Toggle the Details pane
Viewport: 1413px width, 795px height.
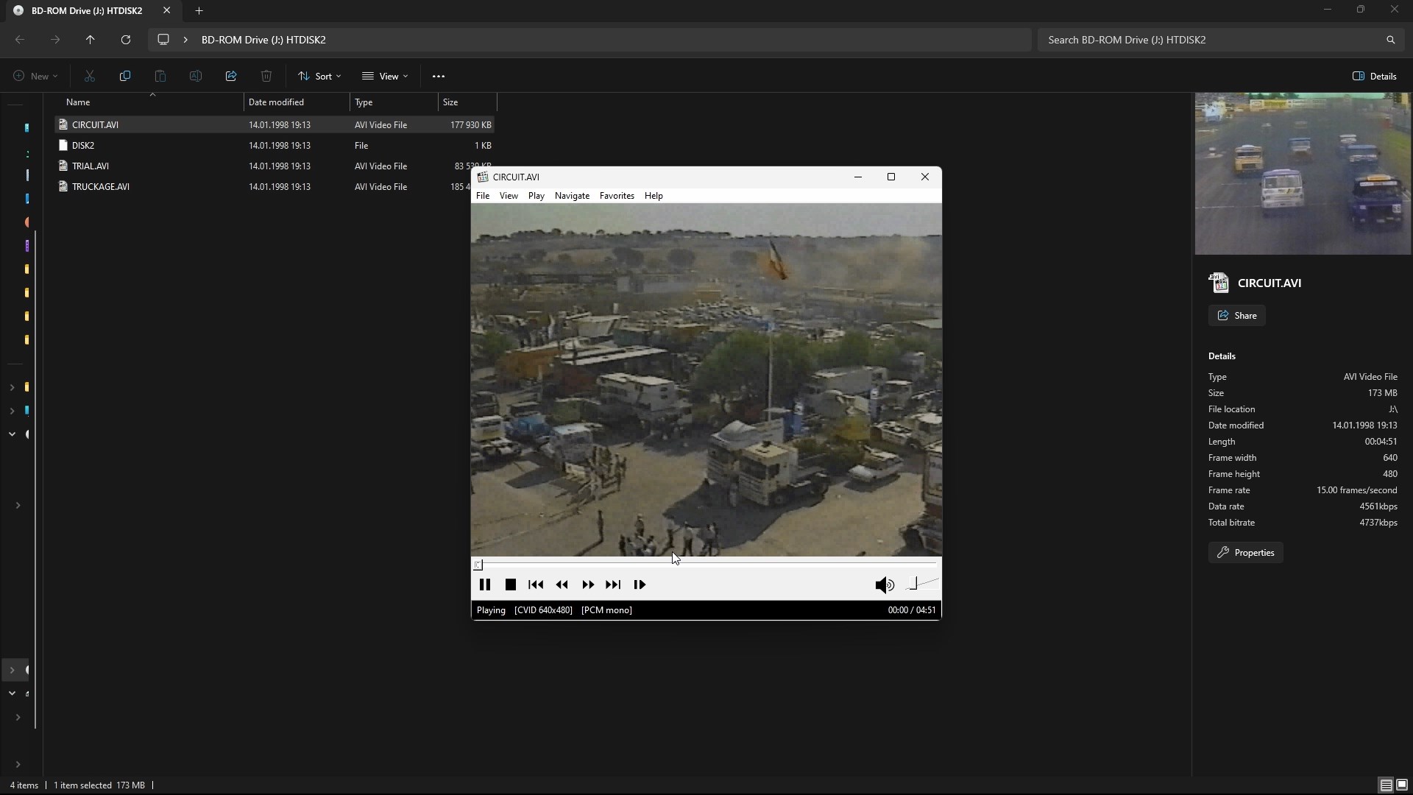tap(1374, 76)
